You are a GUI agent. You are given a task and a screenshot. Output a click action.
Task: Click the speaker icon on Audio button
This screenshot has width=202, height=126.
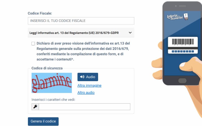pyautogui.click(x=82, y=77)
